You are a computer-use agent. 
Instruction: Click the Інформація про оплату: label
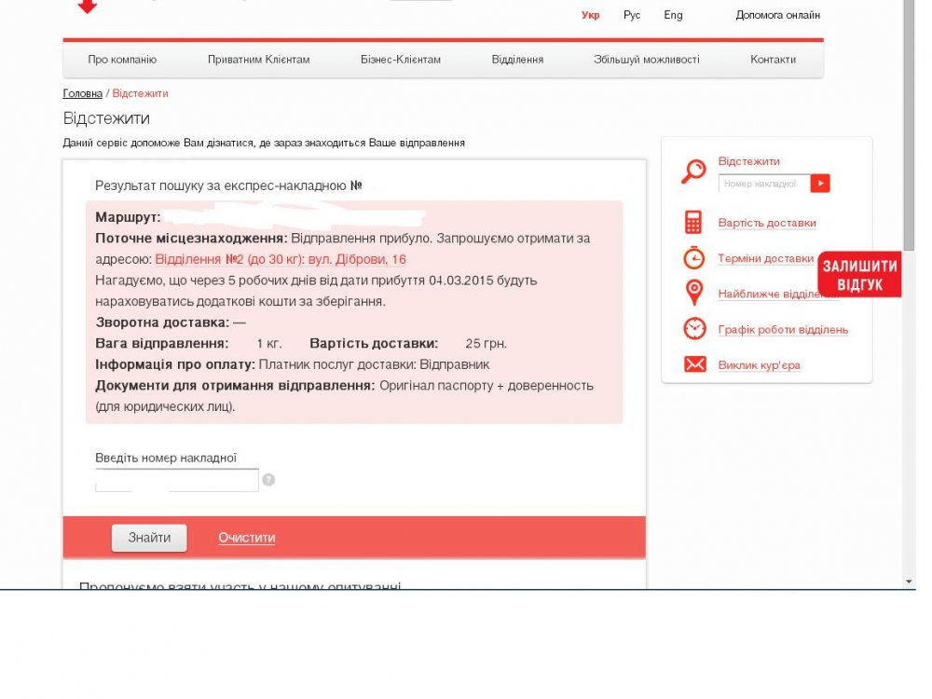(x=175, y=364)
